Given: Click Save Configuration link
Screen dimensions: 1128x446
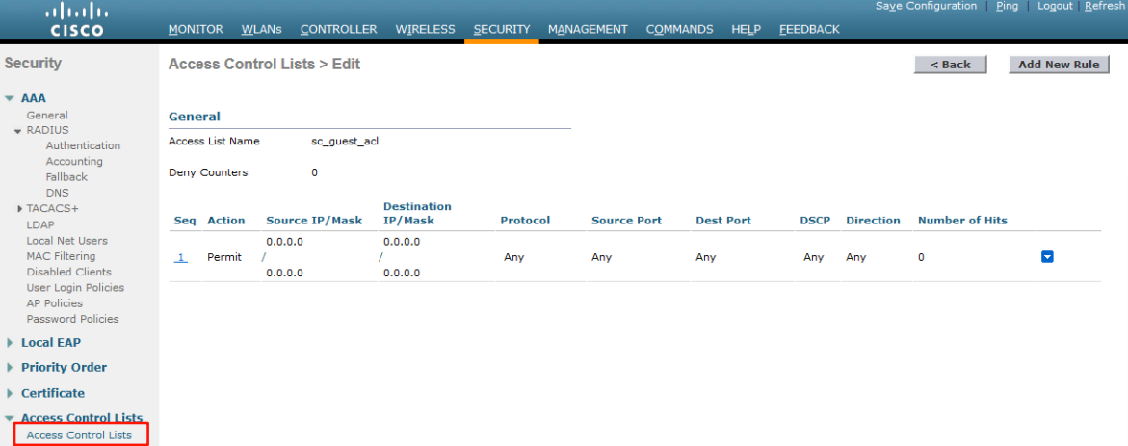Looking at the screenshot, I should [926, 6].
